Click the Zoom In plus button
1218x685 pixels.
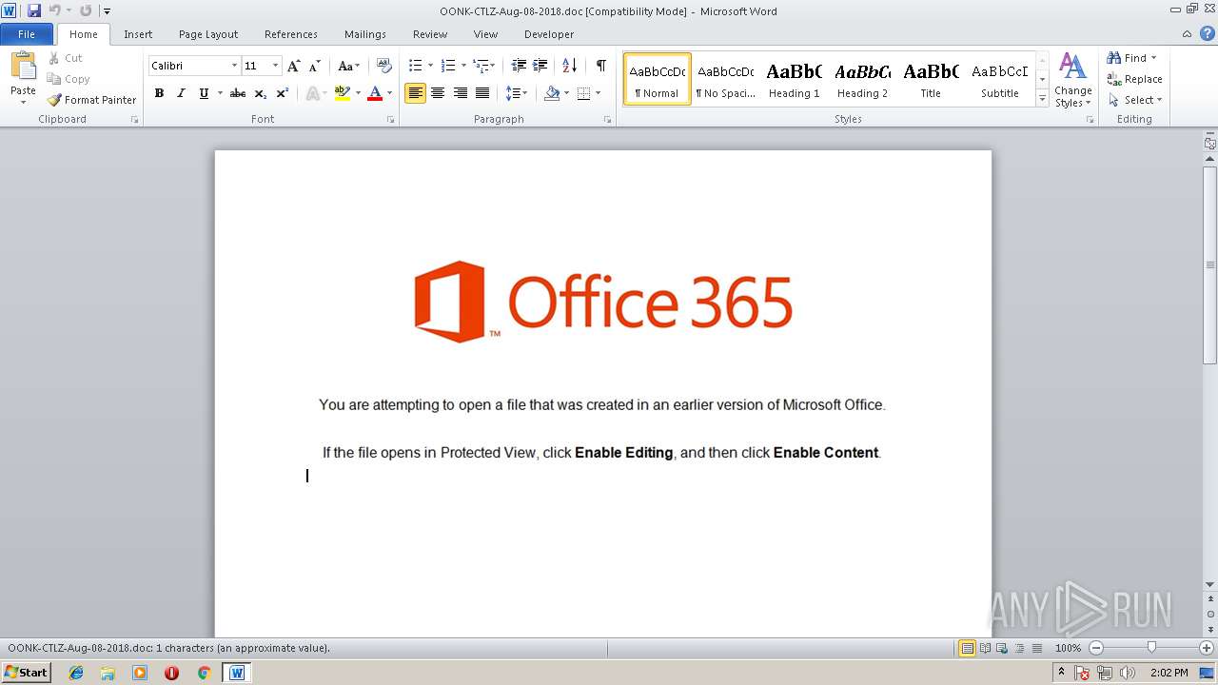pos(1207,648)
